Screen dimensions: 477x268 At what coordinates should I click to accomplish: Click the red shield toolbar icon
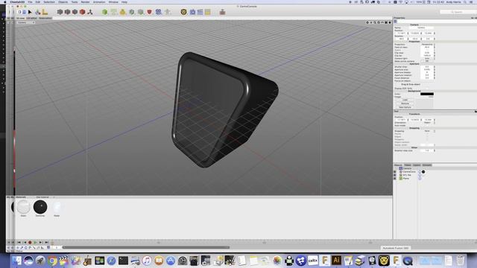[x=149, y=12]
